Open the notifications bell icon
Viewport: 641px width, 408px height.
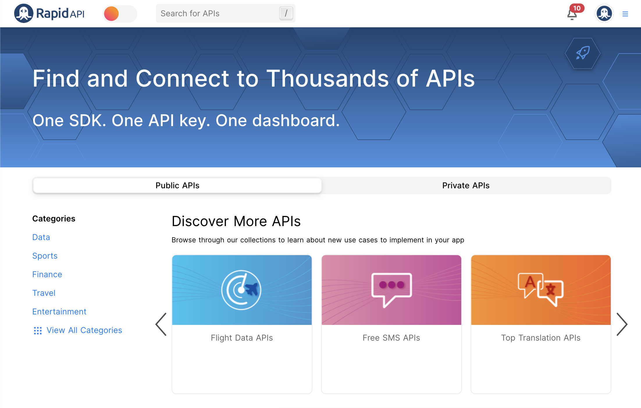point(572,14)
